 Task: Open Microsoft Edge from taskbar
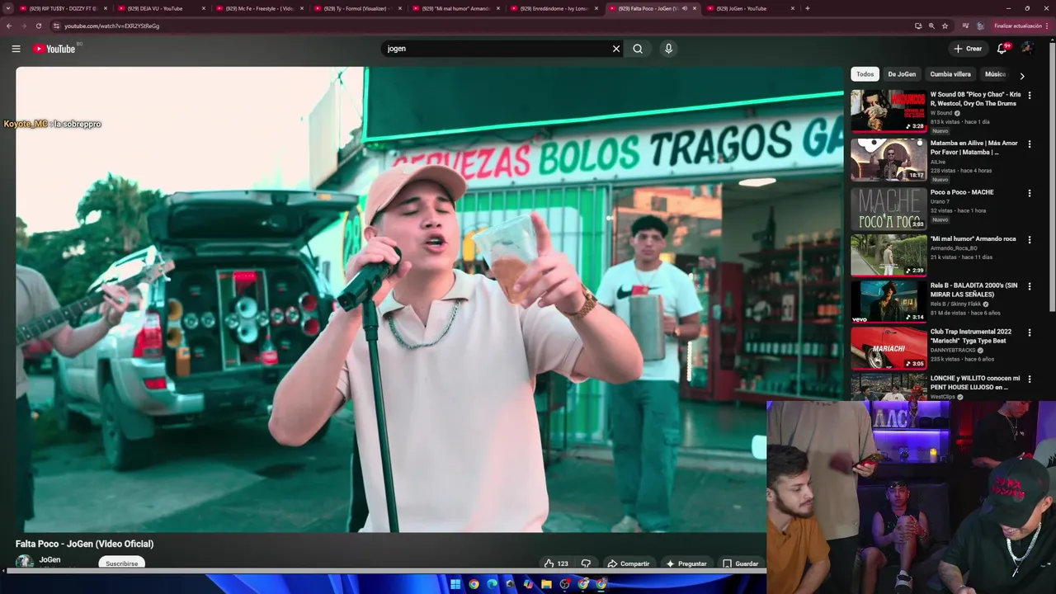coord(492,584)
